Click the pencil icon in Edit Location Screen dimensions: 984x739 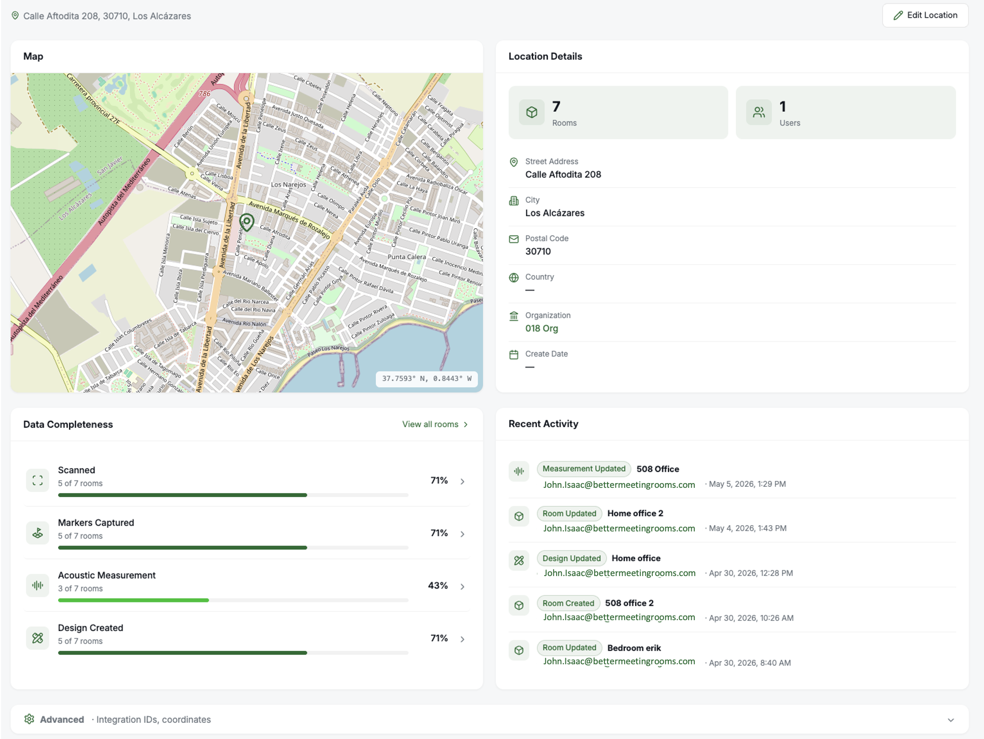tap(898, 16)
